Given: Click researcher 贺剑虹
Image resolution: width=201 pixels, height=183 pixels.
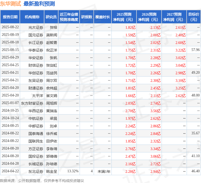Looking at the screenshot, I should (52, 65).
